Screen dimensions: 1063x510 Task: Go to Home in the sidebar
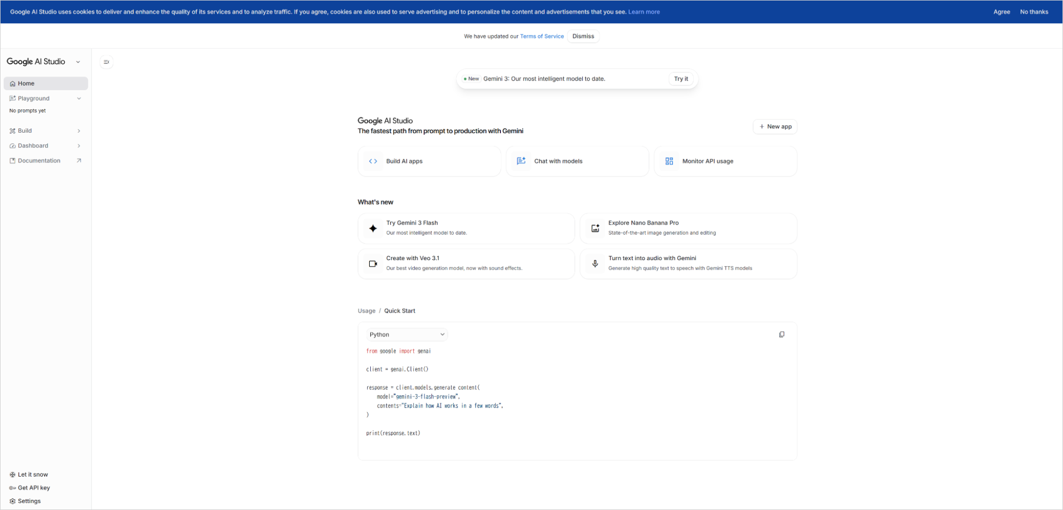coord(25,83)
